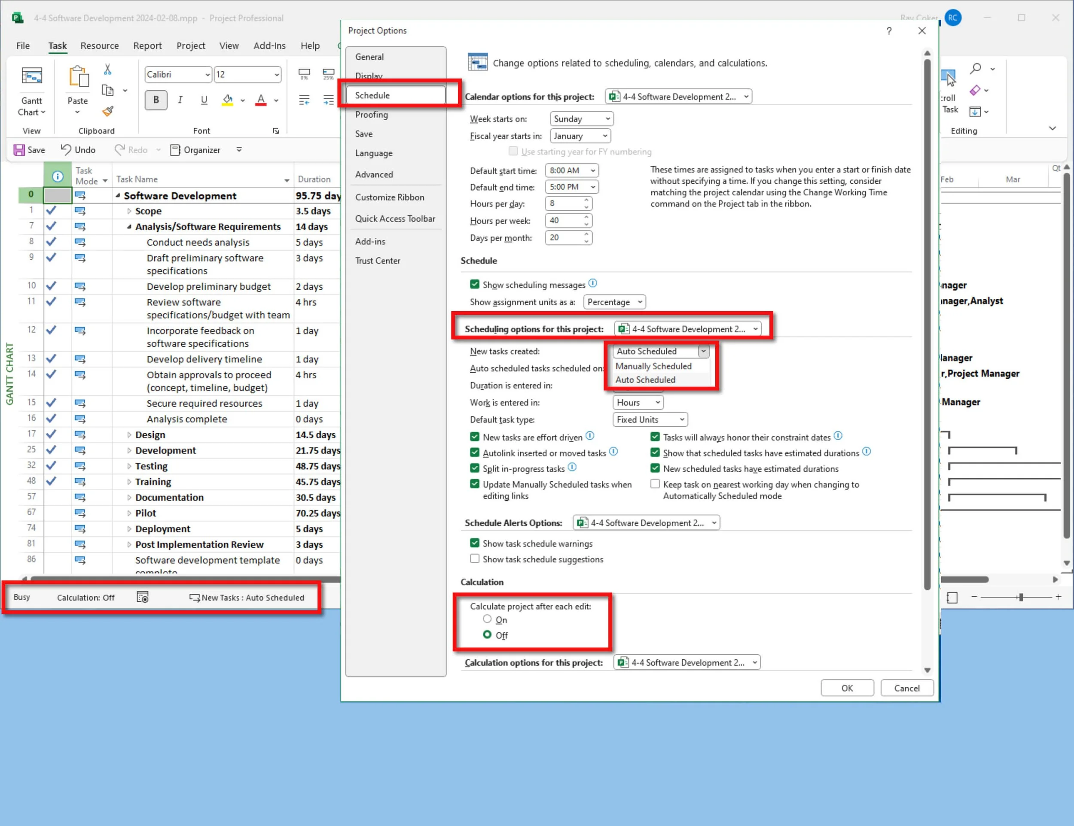Click the Clear eraser icon in Editing
Screen dimensions: 1074x826
pos(975,91)
